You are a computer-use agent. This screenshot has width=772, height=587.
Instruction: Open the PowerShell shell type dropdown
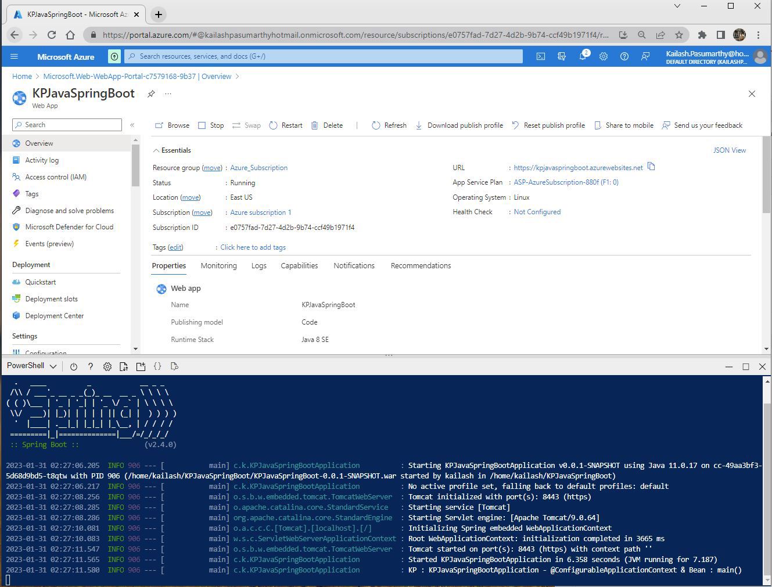31,366
